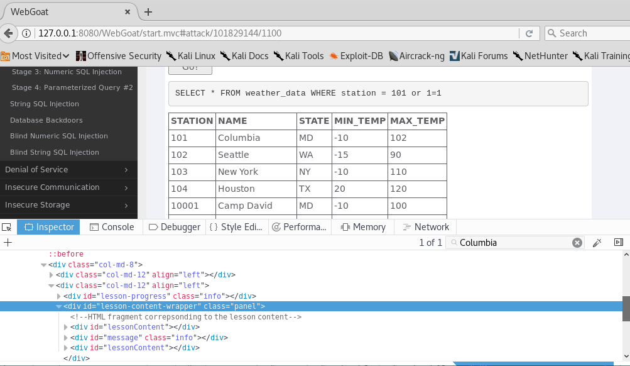Expand Insecure Communication category
630x366 pixels.
click(68, 187)
